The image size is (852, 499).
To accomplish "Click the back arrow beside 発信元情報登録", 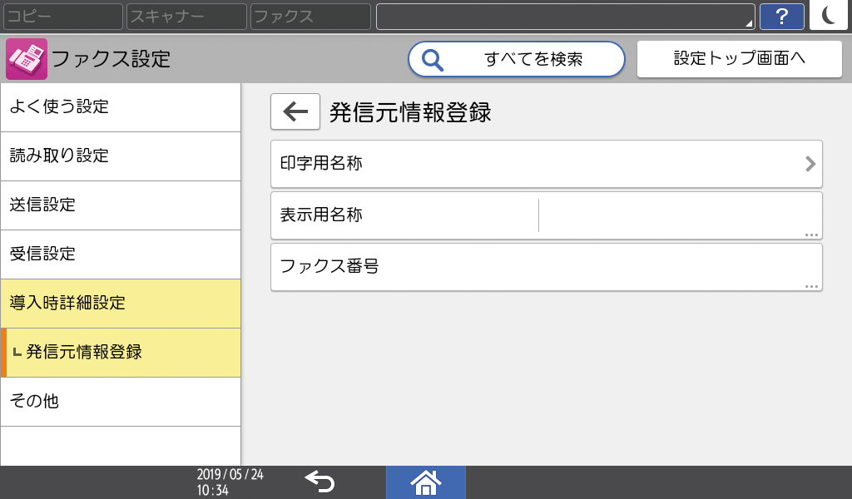I will (295, 111).
